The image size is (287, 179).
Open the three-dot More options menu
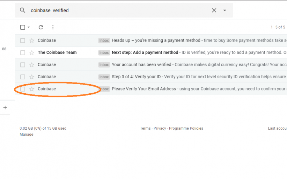point(53,27)
